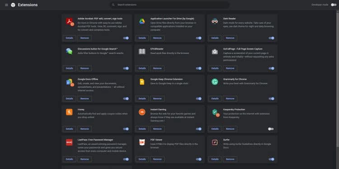Screen dimensions: 339x169
Task: Click the Honey extension icon
Action: coord(69,112)
